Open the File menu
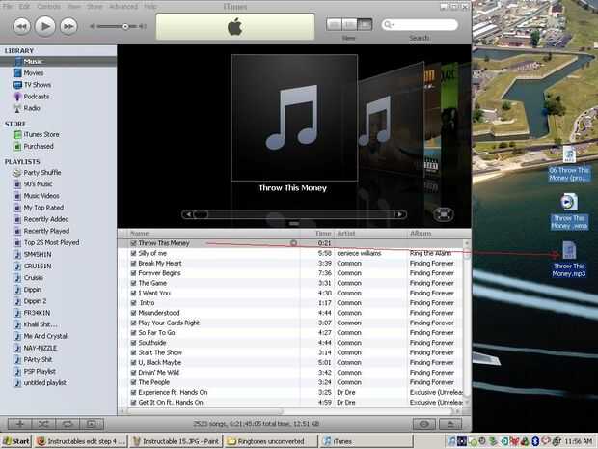The image size is (598, 449). 8,6
